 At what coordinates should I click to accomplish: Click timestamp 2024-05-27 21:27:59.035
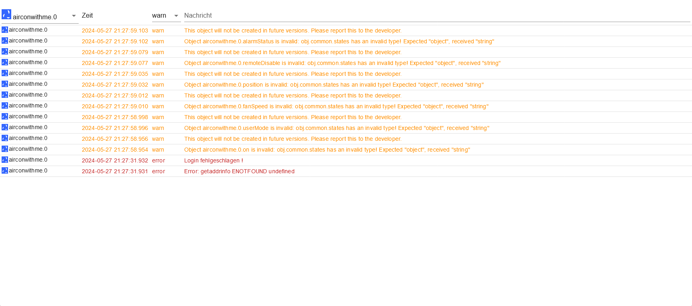[x=115, y=74]
